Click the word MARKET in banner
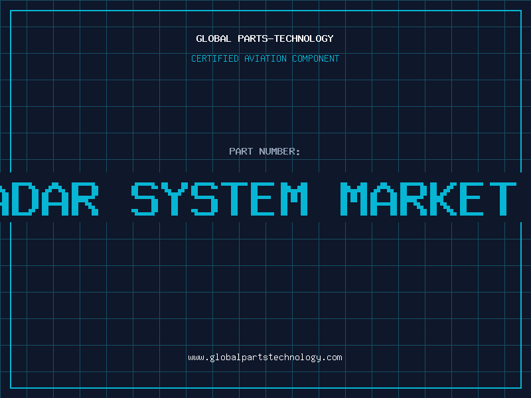Image resolution: width=531 pixels, height=398 pixels. 428,199
